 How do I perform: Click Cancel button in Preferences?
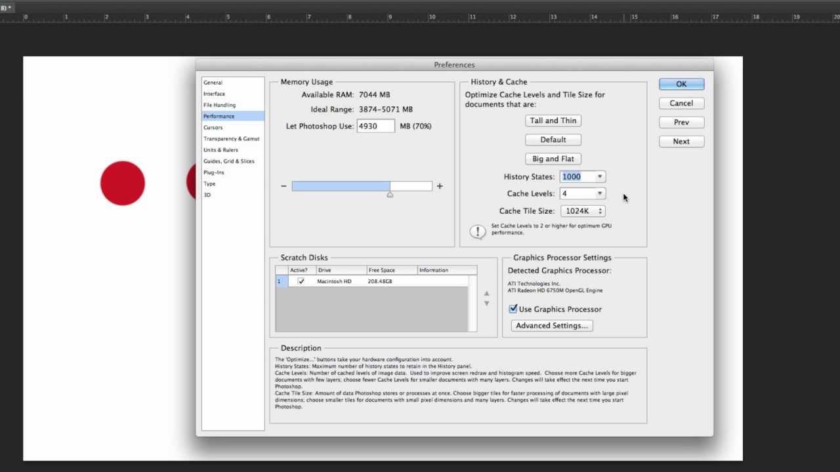681,103
